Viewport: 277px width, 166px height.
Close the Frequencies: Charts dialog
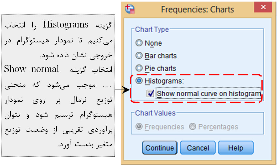coord(263,7)
